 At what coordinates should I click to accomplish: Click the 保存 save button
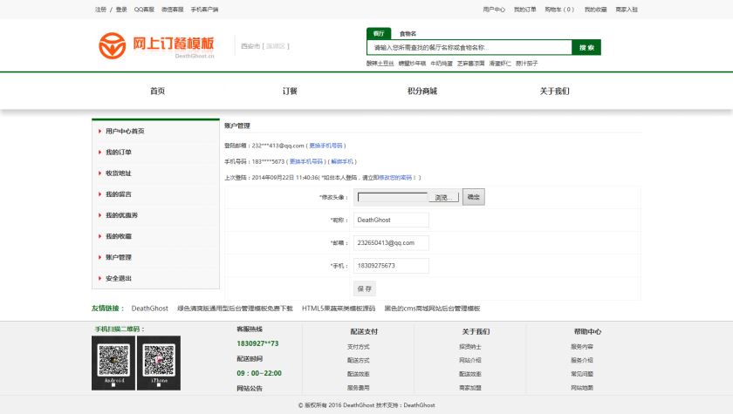click(365, 288)
